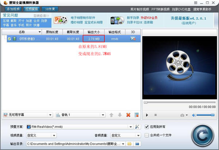Open the 预置方案 RM-RealVideo dropdown
This screenshot has width=219, height=150.
pos(80,127)
